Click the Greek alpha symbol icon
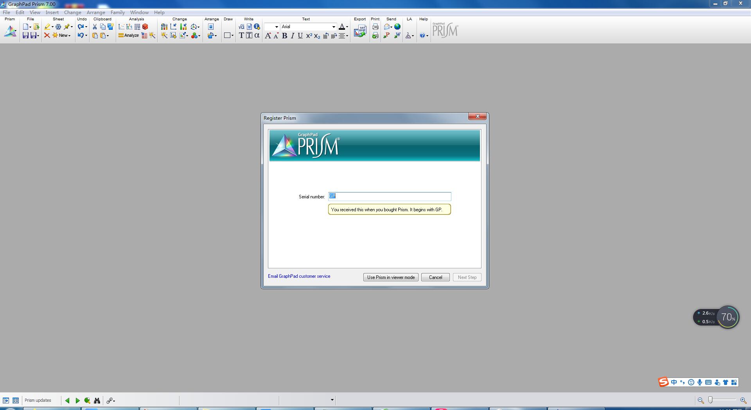 coord(257,36)
